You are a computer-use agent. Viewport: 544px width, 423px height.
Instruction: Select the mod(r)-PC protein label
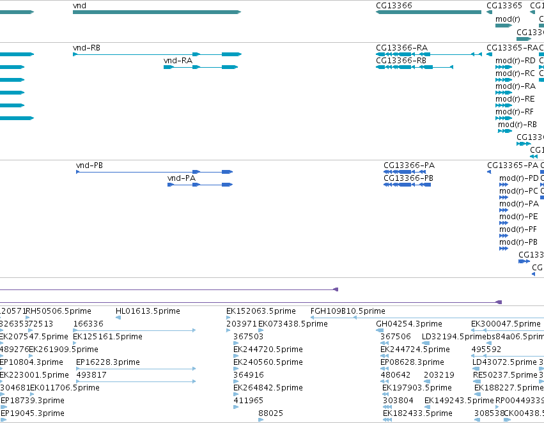click(518, 191)
